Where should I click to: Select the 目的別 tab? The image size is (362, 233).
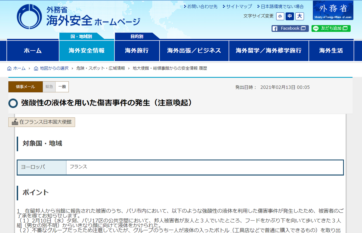click(137, 36)
